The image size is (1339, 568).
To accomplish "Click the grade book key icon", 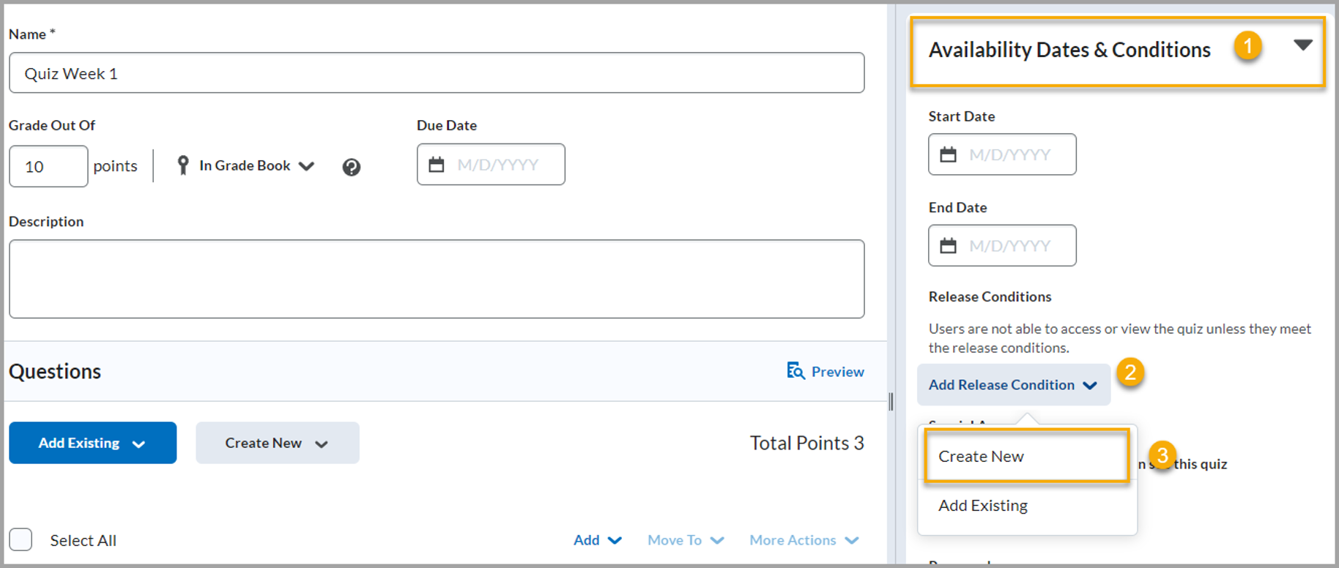I will click(183, 165).
